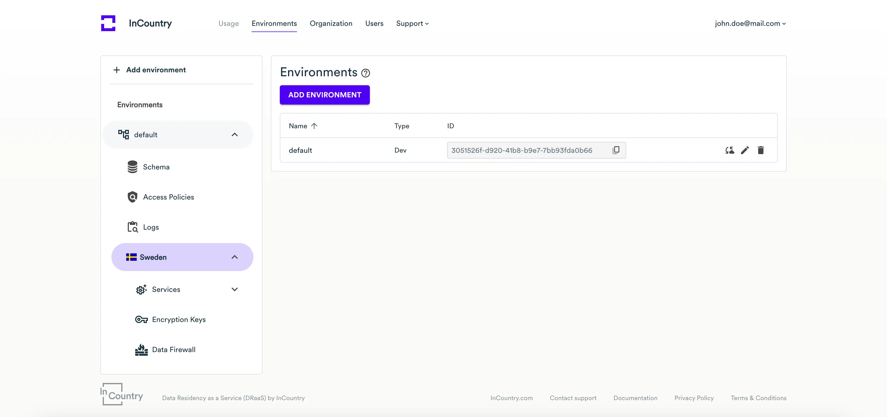Click the copy environment ID icon
Image resolution: width=887 pixels, height=417 pixels.
pos(616,150)
